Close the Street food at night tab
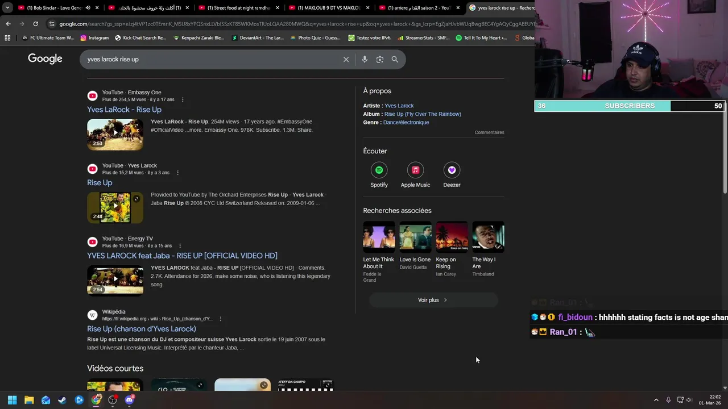 (277, 8)
